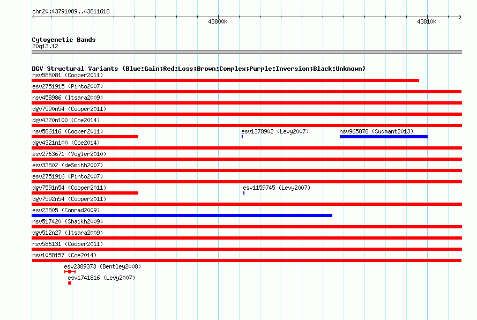Open esv2389373 (Bentley2008) label
477x320 pixels.
coord(102,266)
